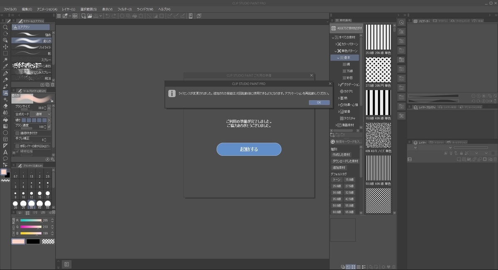Select the Figure ellipse tool
Screen dimensions: 498x270
pyautogui.click(x=5, y=133)
